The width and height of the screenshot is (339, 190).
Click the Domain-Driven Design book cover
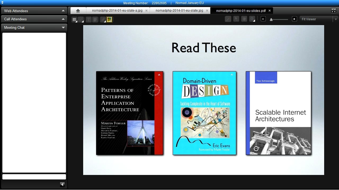click(x=204, y=113)
